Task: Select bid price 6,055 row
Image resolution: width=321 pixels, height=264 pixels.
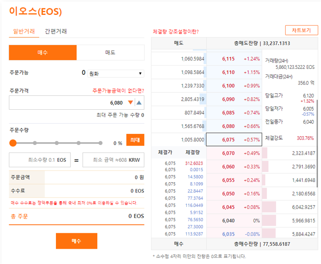Action: 234,180
